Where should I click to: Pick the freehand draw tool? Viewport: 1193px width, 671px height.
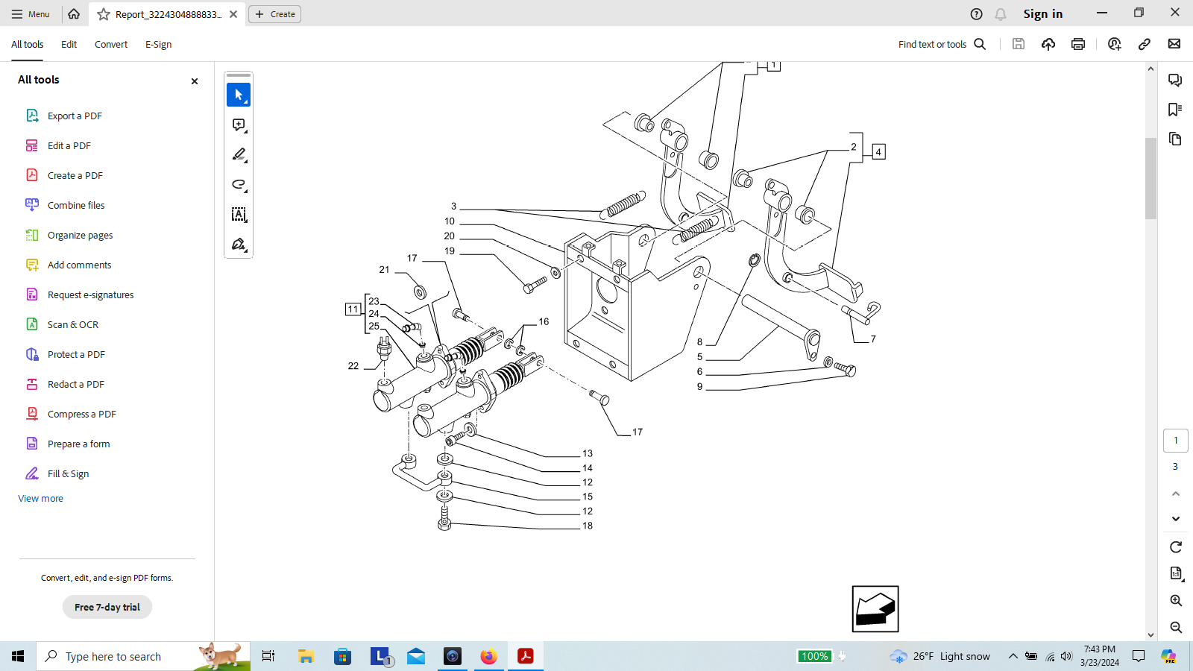[239, 184]
